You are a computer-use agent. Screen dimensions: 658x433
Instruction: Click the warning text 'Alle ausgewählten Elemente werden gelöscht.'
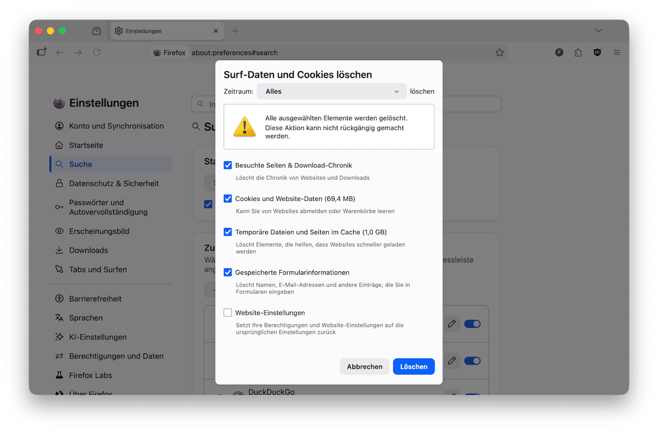click(336, 118)
